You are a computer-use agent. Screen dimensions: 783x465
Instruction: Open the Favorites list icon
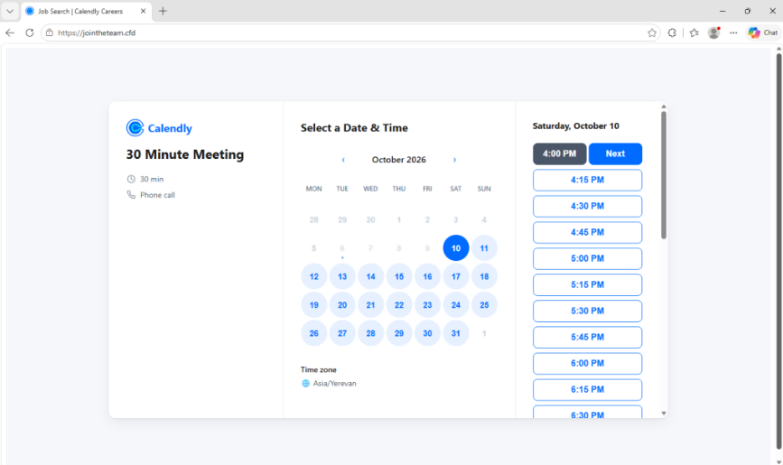[694, 33]
